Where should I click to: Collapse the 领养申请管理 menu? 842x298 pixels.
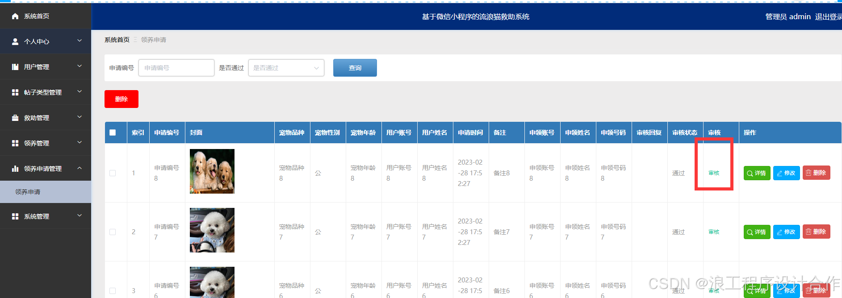click(80, 168)
